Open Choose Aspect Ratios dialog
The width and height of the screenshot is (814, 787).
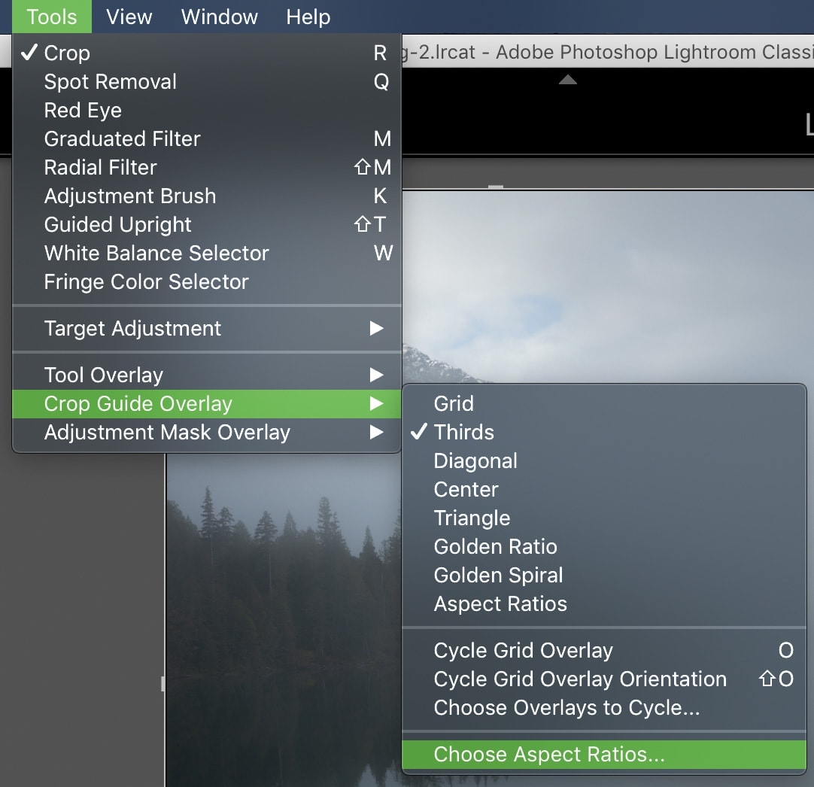point(604,755)
